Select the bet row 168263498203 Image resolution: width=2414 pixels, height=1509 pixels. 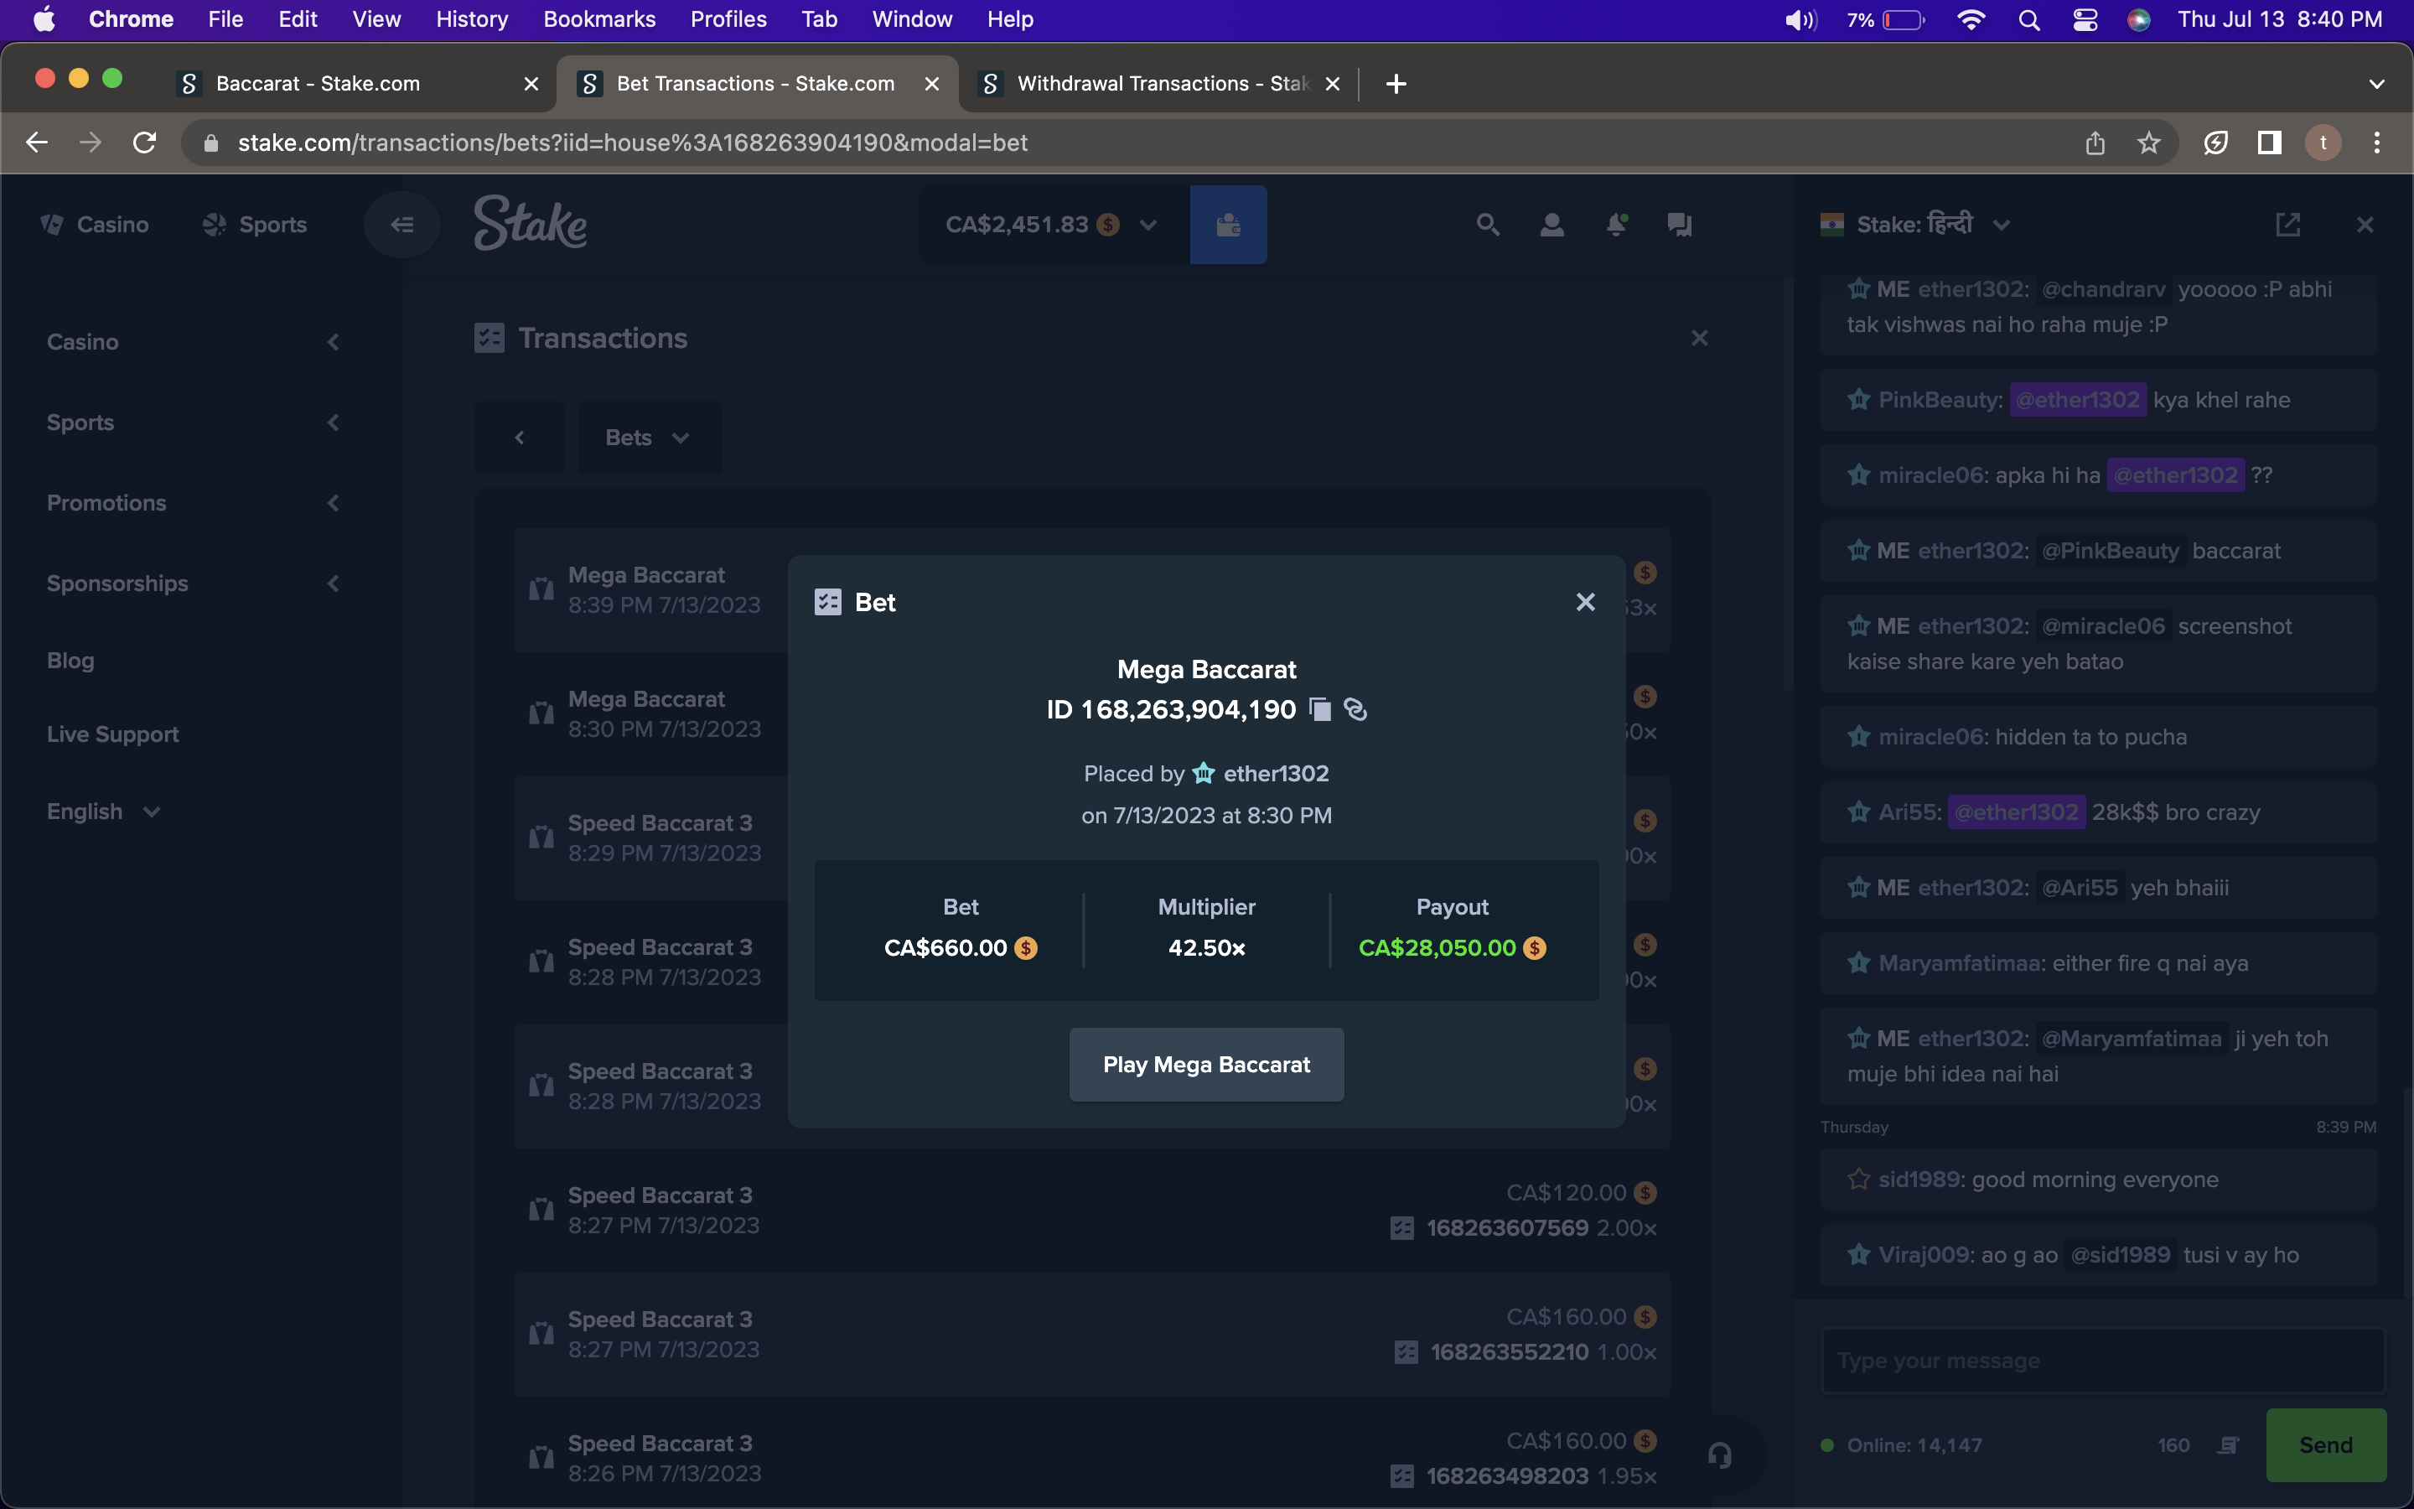click(x=1092, y=1458)
